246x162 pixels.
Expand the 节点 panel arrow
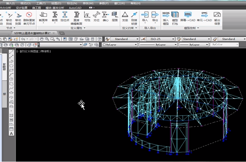14,28
